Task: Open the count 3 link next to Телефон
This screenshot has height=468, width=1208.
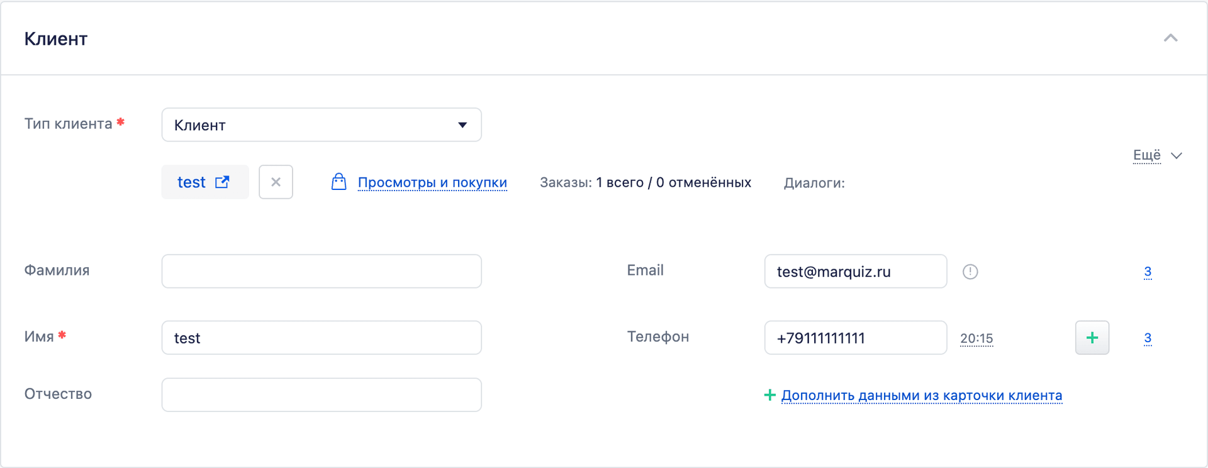Action: pos(1148,338)
